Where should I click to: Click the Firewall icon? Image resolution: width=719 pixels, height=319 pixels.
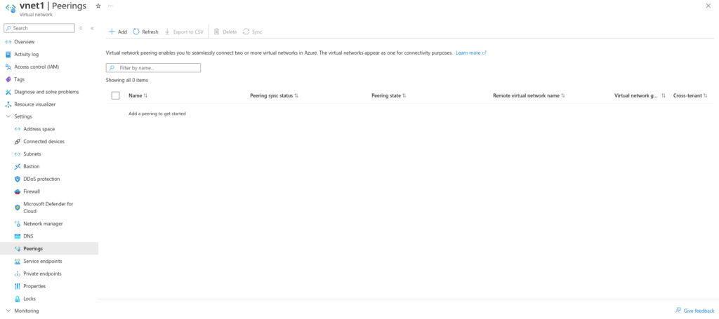tap(18, 191)
